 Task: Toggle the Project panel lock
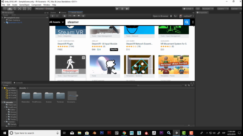[191, 83]
